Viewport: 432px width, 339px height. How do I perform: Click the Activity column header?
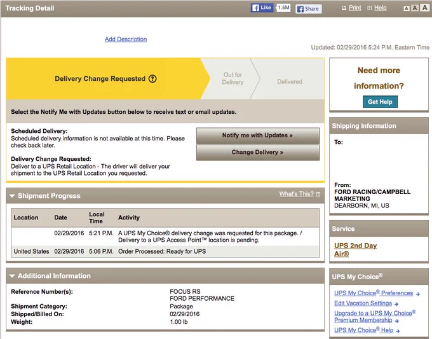click(x=129, y=218)
